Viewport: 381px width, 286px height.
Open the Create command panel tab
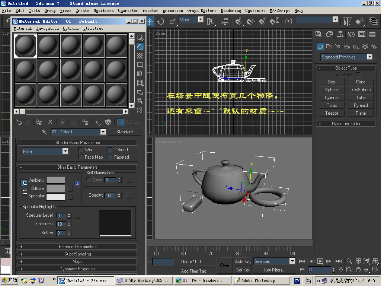click(318, 34)
